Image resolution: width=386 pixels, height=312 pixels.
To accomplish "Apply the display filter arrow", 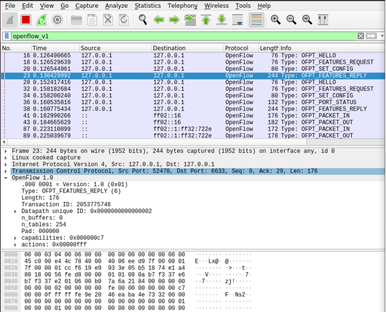I will click(371, 36).
